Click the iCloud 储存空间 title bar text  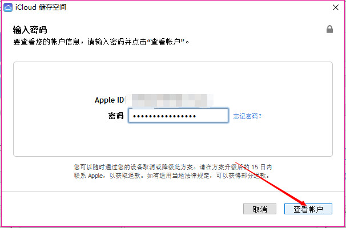(41, 7)
